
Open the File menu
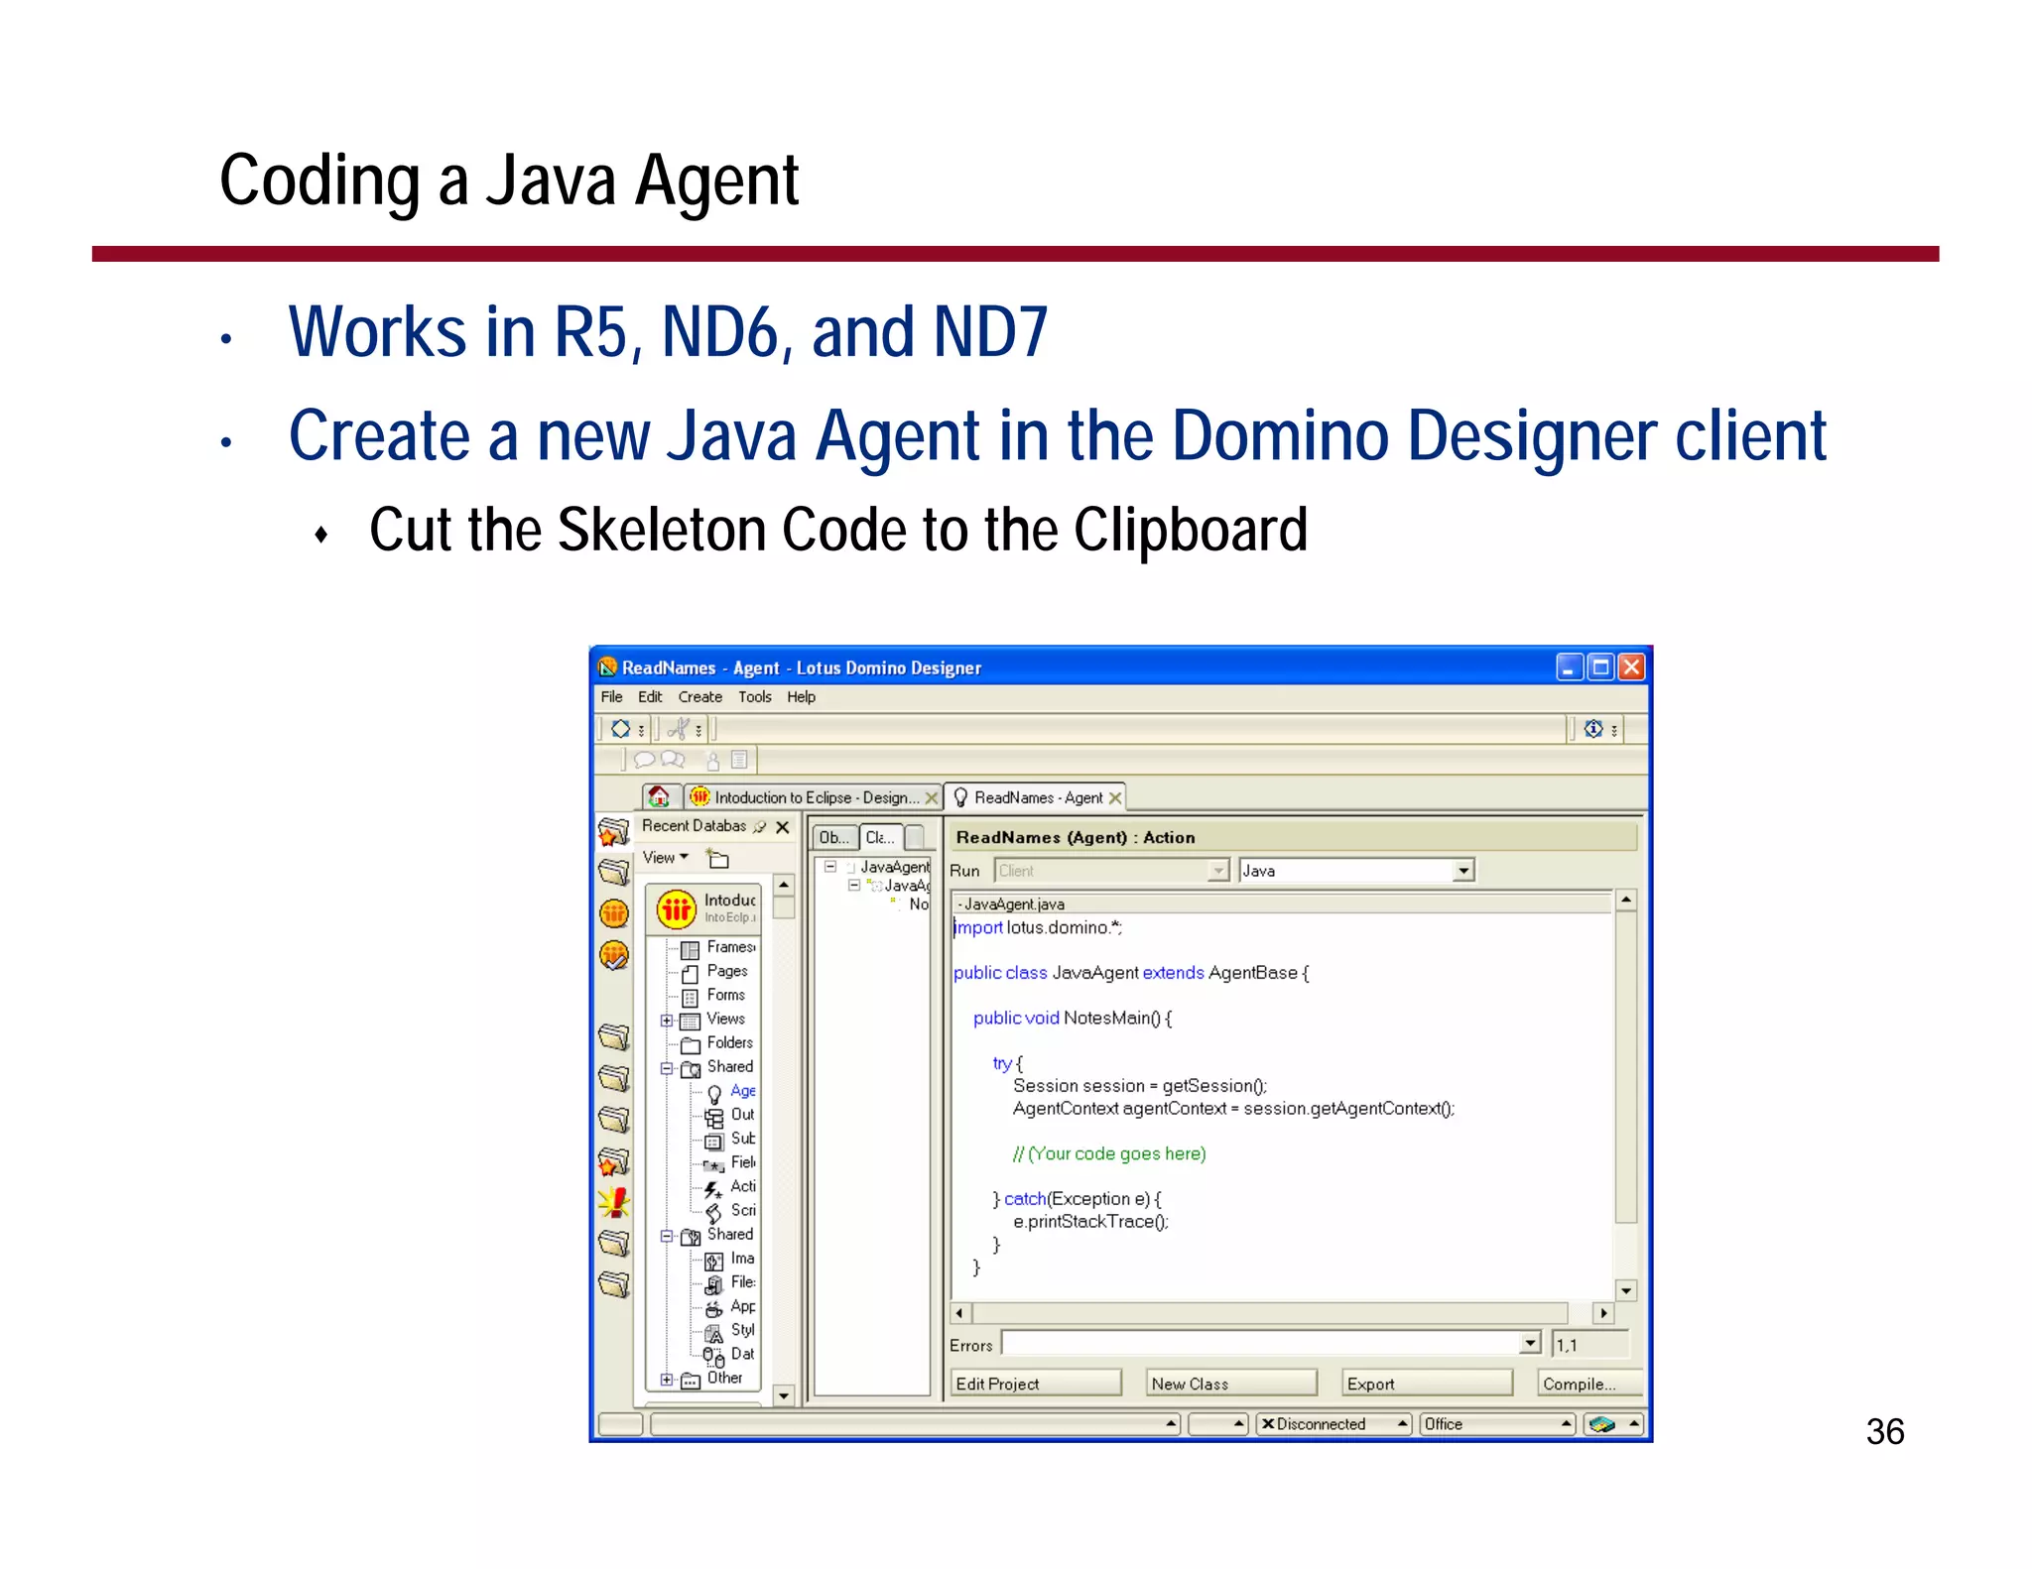(612, 697)
